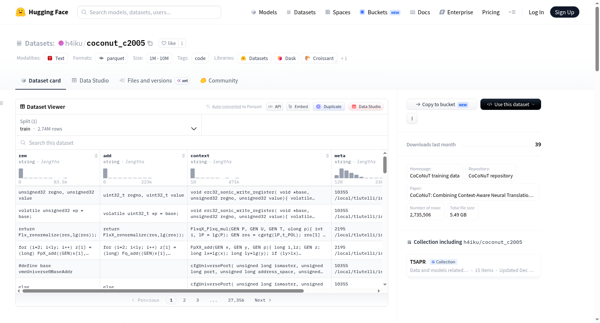600x323 pixels.
Task: Click the h4iku user avatar
Action: 61,43
